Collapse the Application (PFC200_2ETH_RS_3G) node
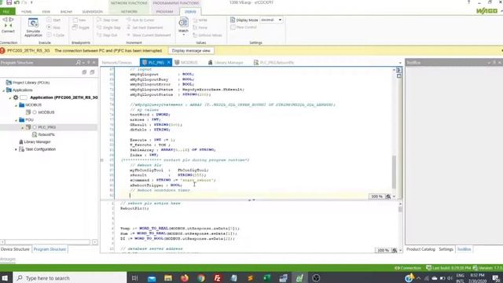 [x=10, y=97]
